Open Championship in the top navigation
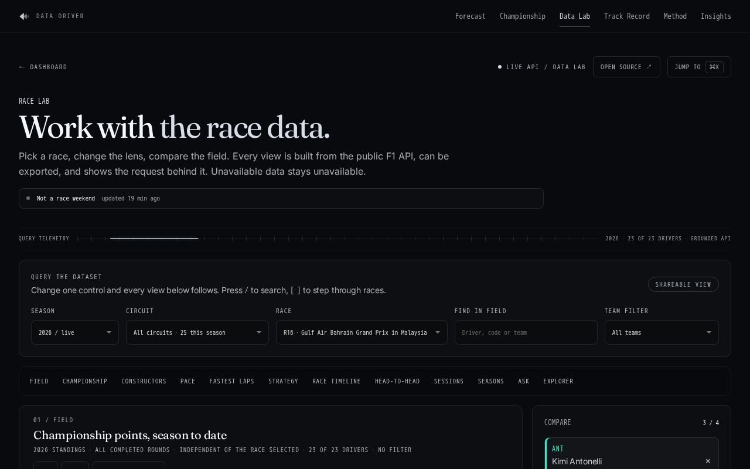Viewport: 750px width, 469px height. click(x=523, y=16)
